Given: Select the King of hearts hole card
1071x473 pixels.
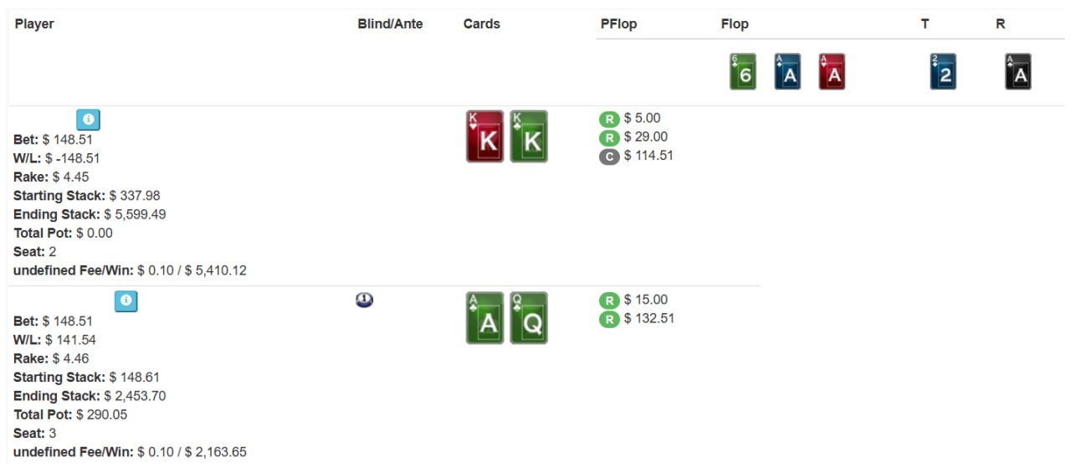Looking at the screenshot, I should [x=485, y=136].
